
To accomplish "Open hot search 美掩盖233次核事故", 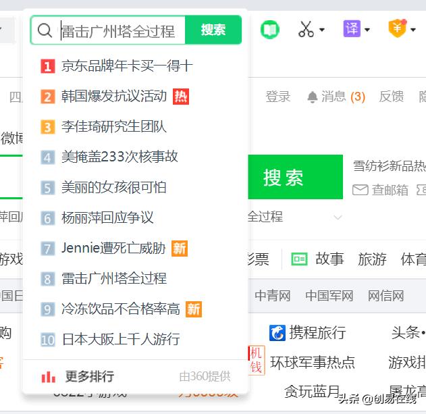I will click(119, 157).
